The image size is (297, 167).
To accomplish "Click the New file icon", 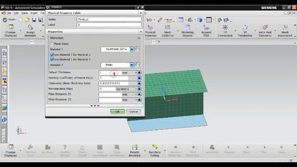I will pos(20,19).
